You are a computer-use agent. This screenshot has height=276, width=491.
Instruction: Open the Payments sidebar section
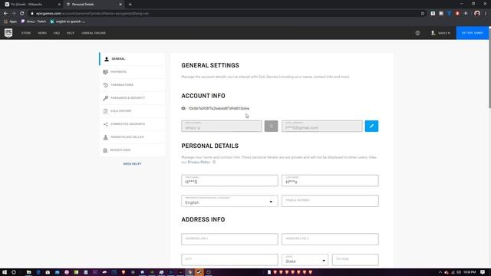click(x=132, y=72)
